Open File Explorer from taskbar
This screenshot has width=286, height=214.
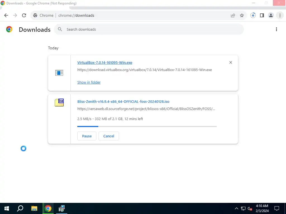(34, 208)
